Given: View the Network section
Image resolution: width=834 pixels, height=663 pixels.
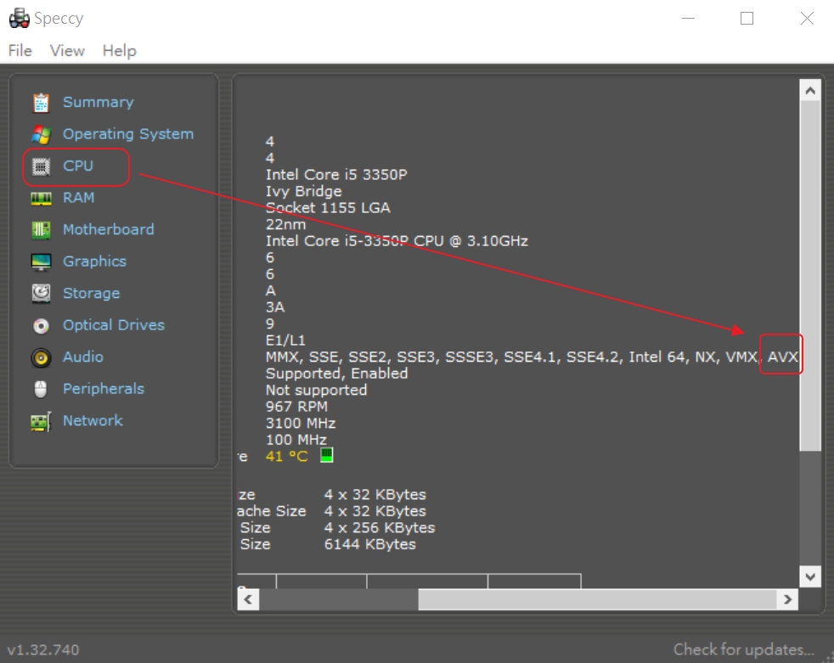Looking at the screenshot, I should click(x=93, y=420).
